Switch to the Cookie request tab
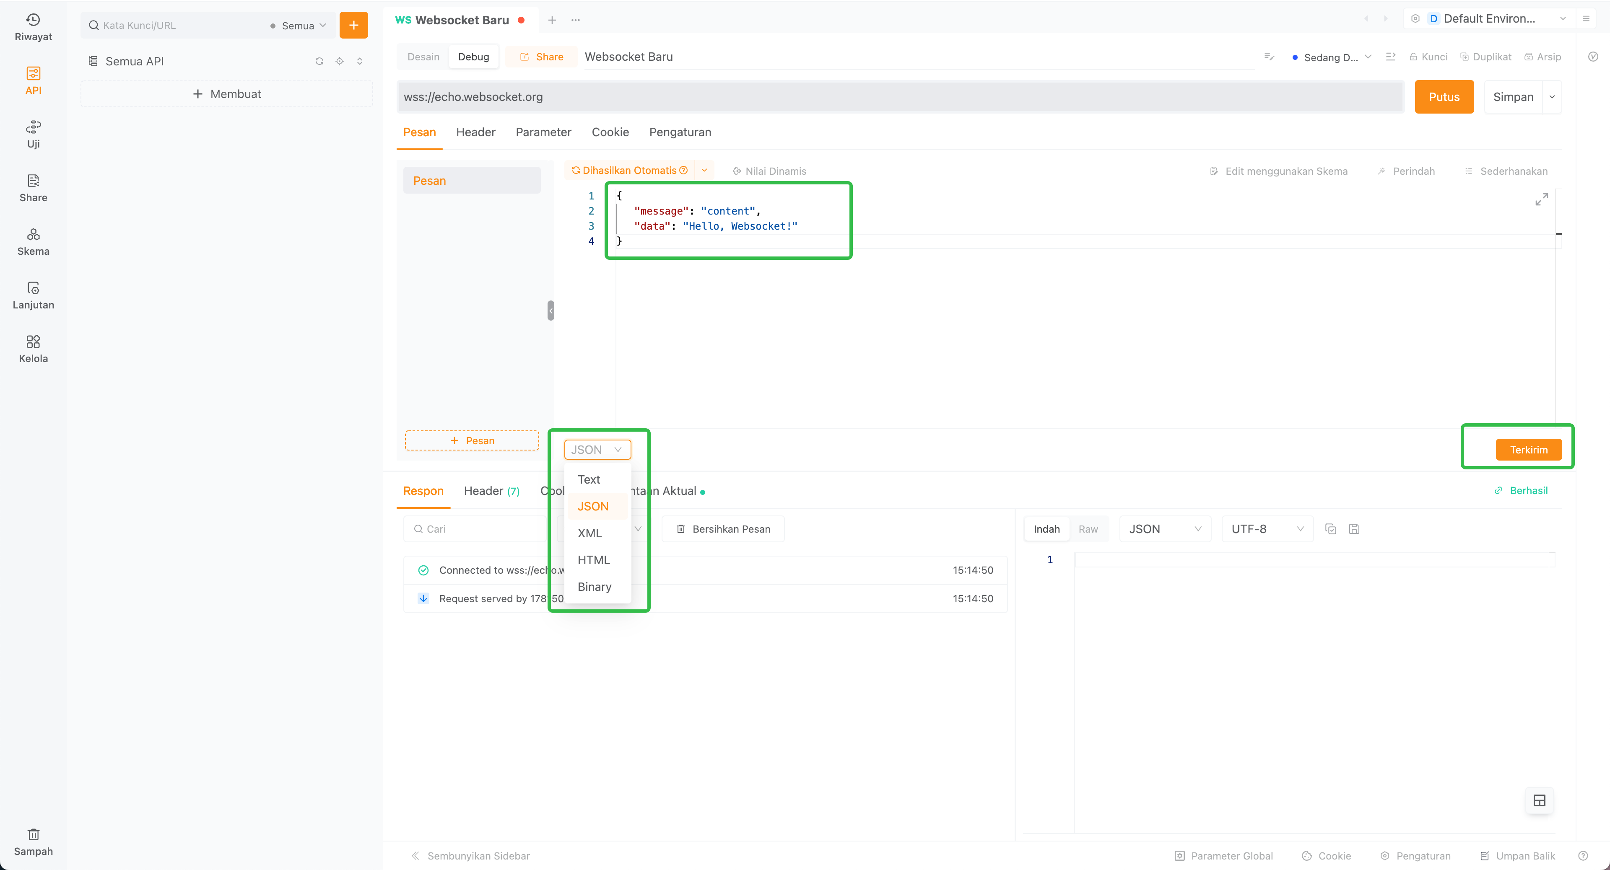 click(610, 132)
